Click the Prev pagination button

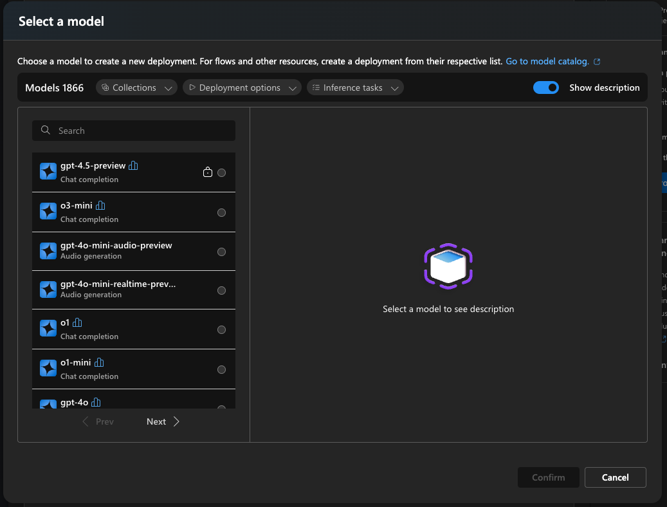[98, 421]
